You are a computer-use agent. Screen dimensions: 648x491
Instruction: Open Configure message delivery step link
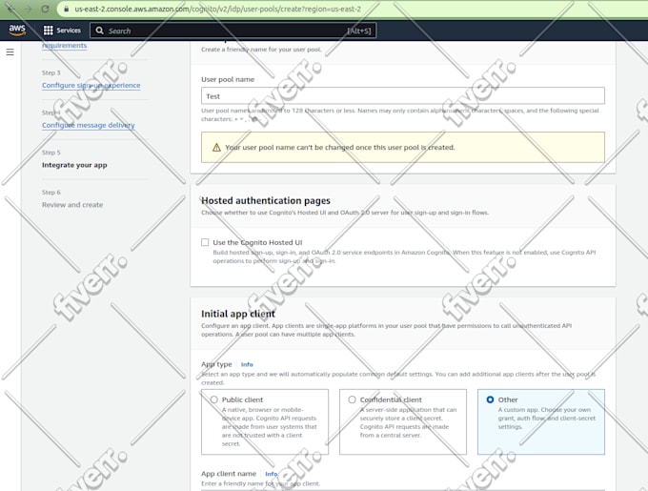(x=89, y=125)
